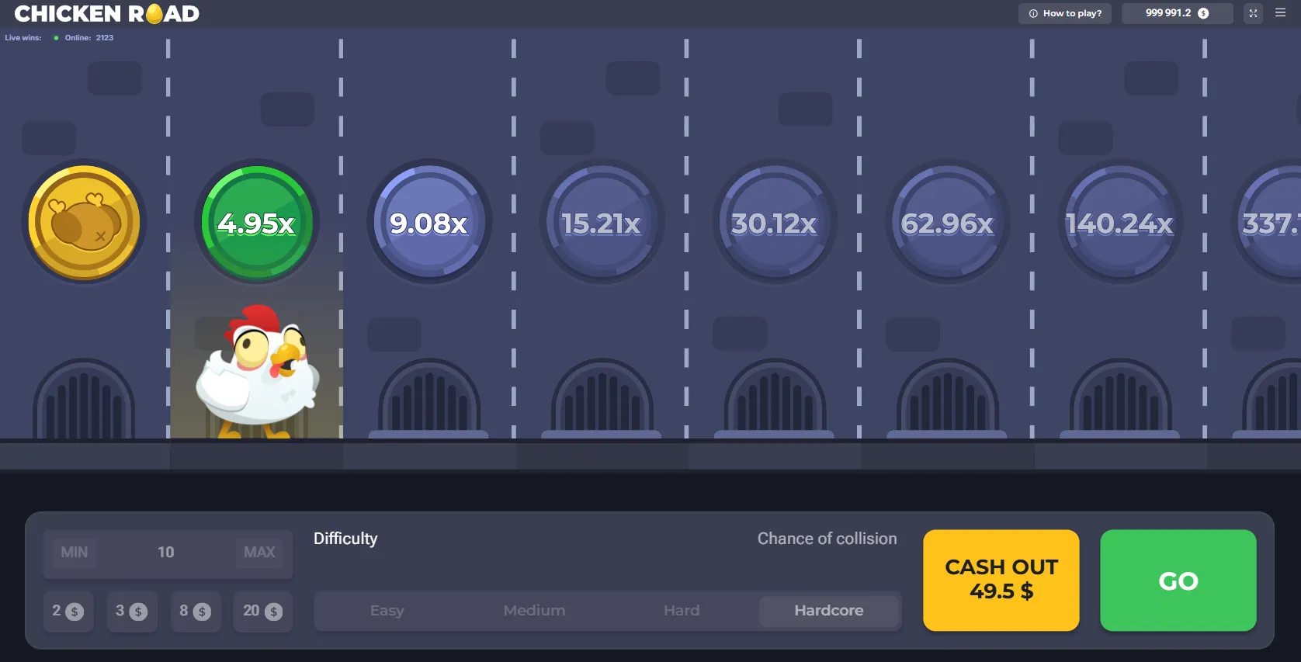Set bet to MIN
This screenshot has width=1301, height=662.
click(x=75, y=553)
